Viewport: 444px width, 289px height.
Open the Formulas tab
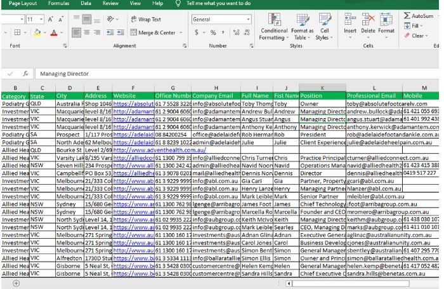(x=58, y=3)
